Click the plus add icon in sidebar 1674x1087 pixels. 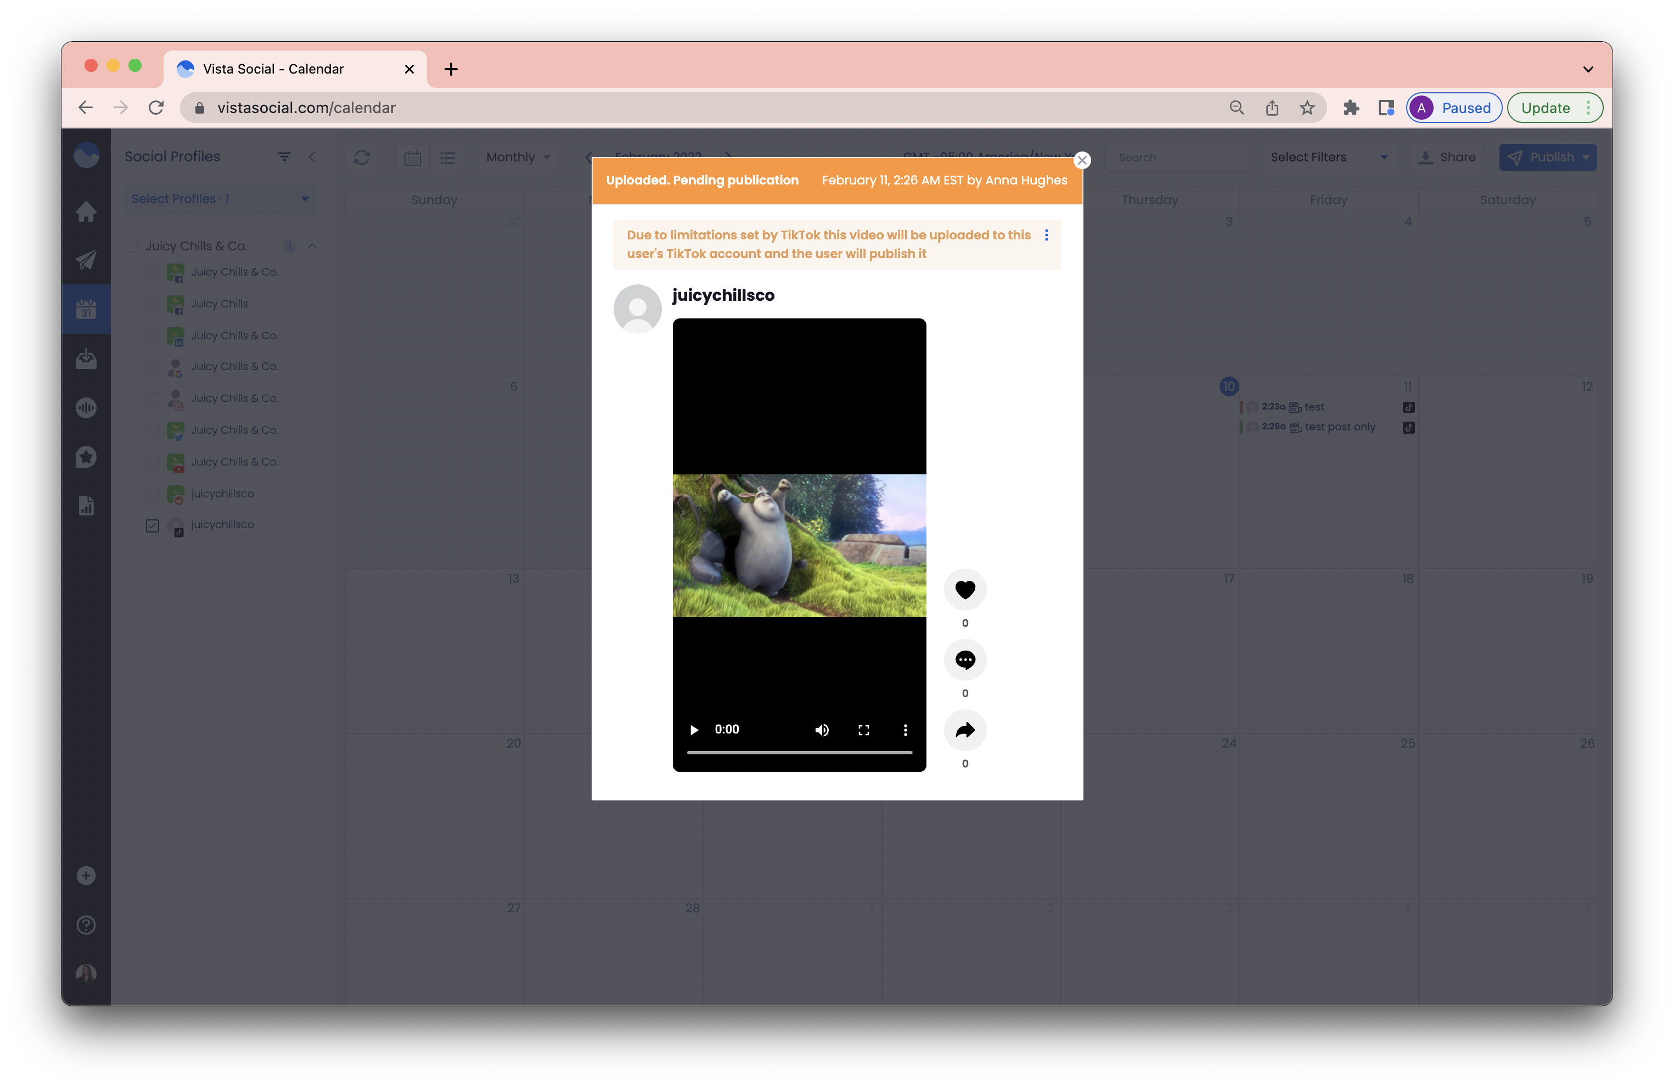[86, 875]
